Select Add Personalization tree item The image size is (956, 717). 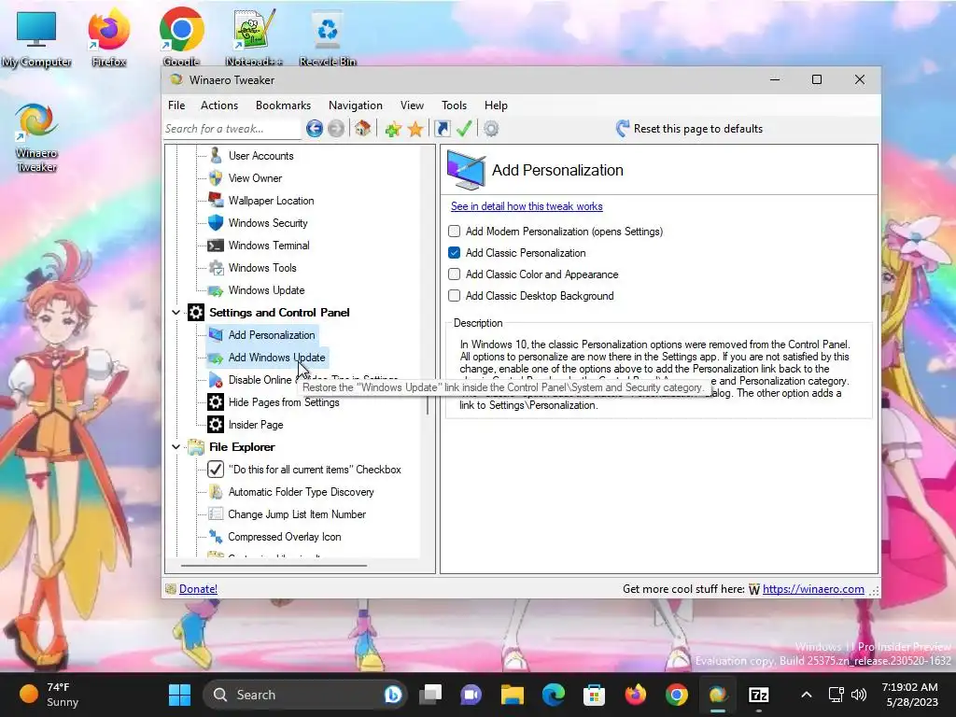(x=272, y=335)
